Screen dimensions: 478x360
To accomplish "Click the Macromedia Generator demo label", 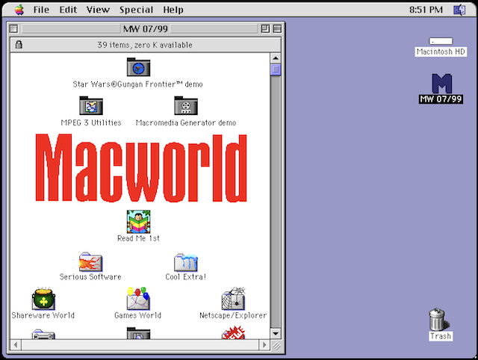I will 186,122.
